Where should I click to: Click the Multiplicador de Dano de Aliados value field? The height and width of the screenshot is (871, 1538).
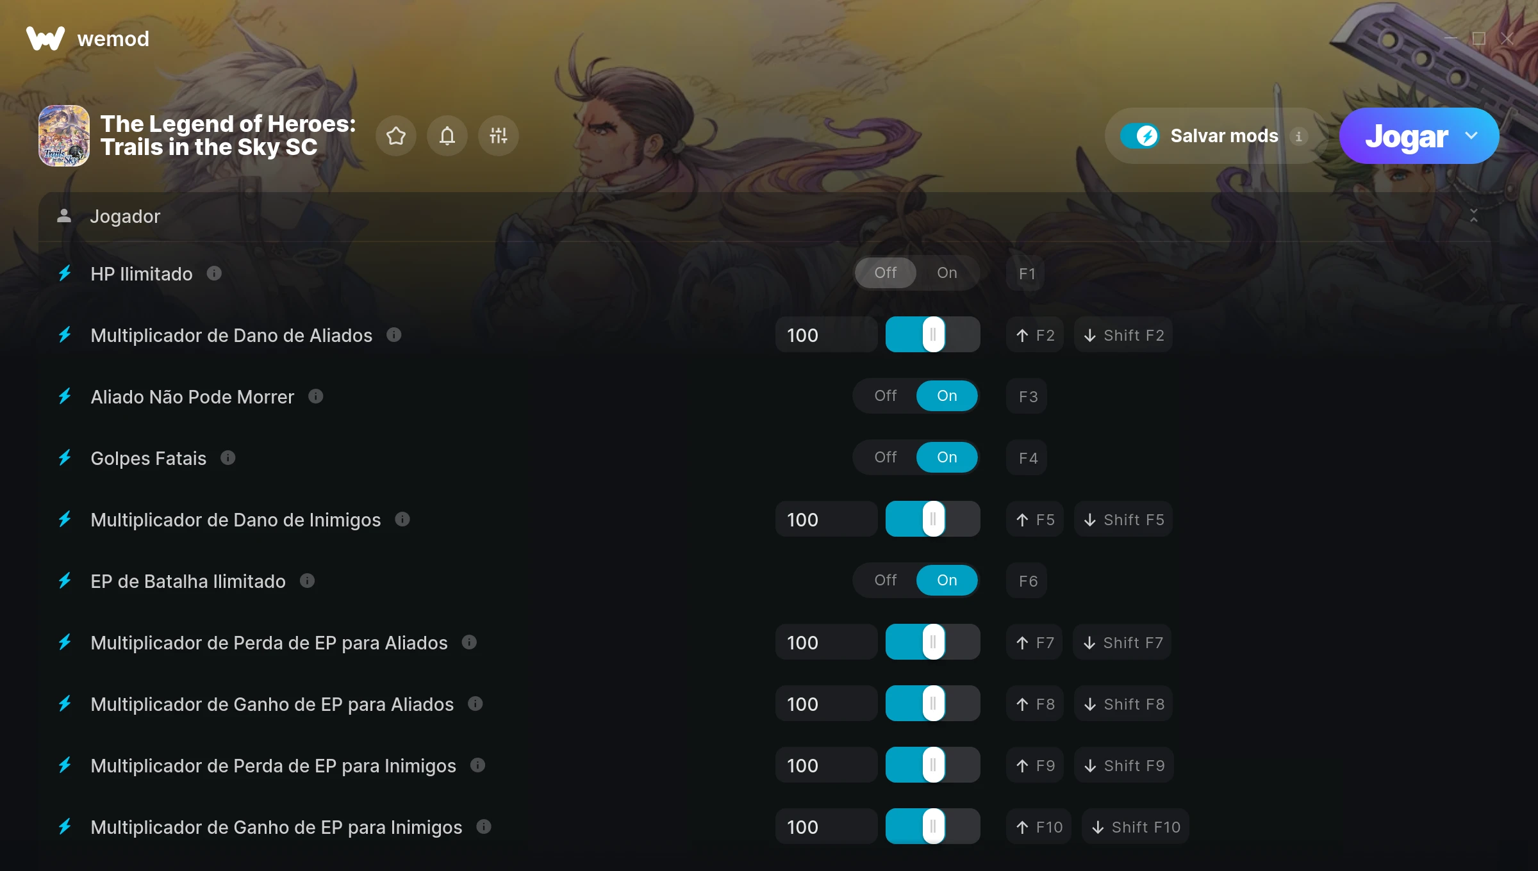tap(827, 335)
